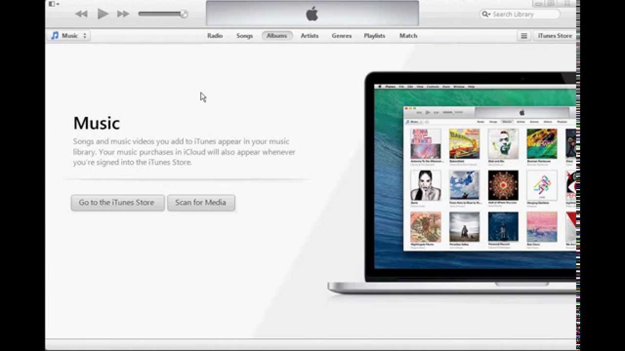Viewport: 625px width, 351px height.
Task: Open the iTunes window menu icon
Action: pyautogui.click(x=53, y=4)
